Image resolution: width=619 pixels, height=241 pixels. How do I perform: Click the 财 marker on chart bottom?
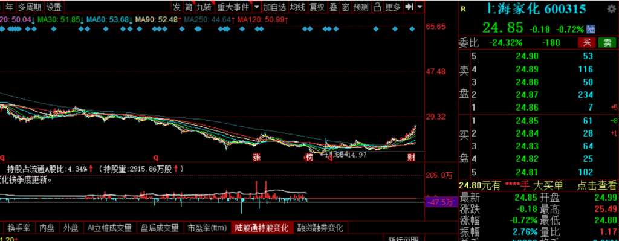pos(410,158)
